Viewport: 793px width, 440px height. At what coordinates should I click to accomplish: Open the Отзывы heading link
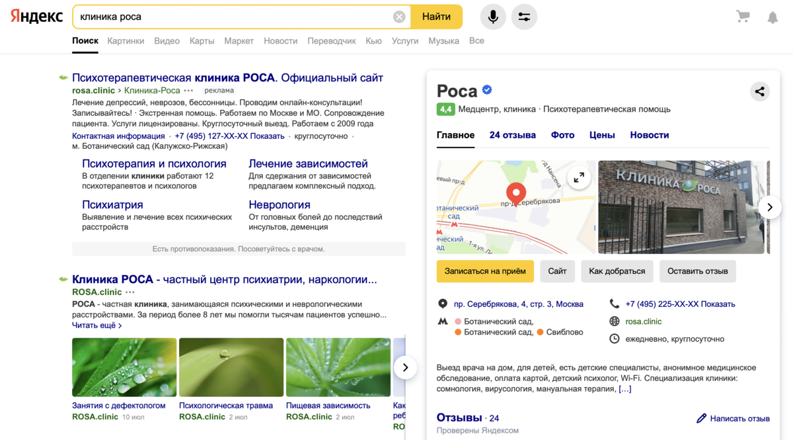click(459, 418)
